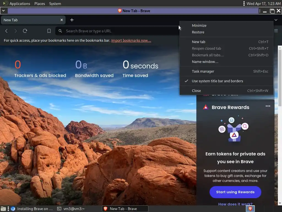This screenshot has height=212, width=282.
Task: Click Time saved stat
Action: [x=140, y=69]
